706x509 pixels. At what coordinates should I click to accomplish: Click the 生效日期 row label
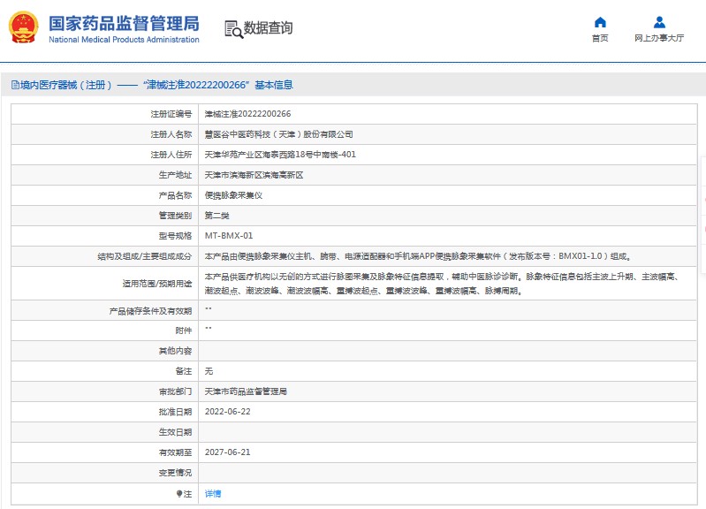tap(175, 432)
